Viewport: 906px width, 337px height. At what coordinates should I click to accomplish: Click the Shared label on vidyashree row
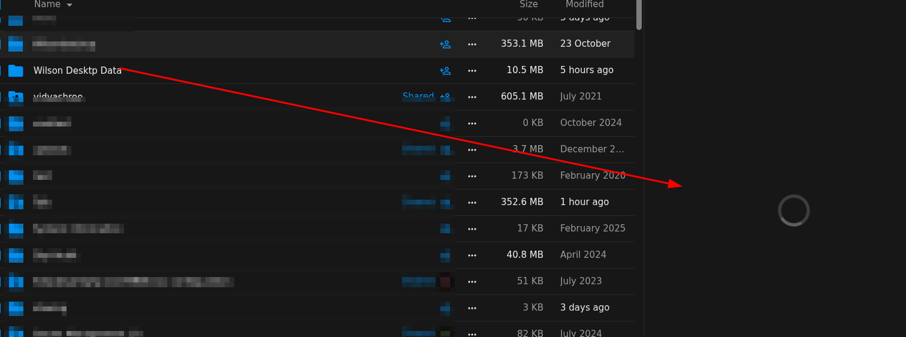coord(418,96)
